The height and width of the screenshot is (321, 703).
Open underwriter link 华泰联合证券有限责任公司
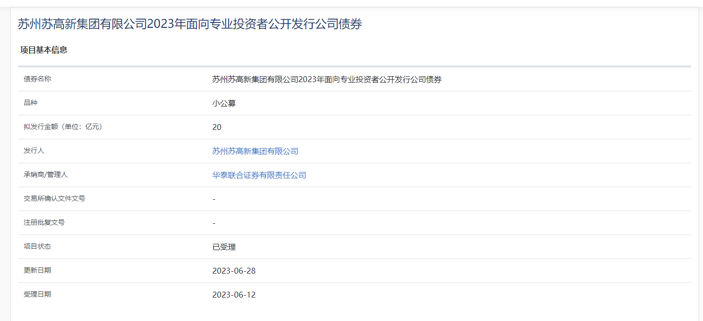(x=259, y=175)
